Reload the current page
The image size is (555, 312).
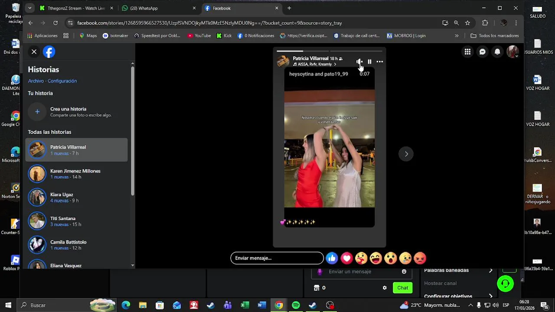point(55,23)
